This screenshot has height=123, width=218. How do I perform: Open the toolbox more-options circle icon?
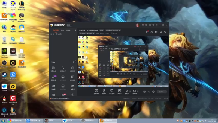pos(74,62)
